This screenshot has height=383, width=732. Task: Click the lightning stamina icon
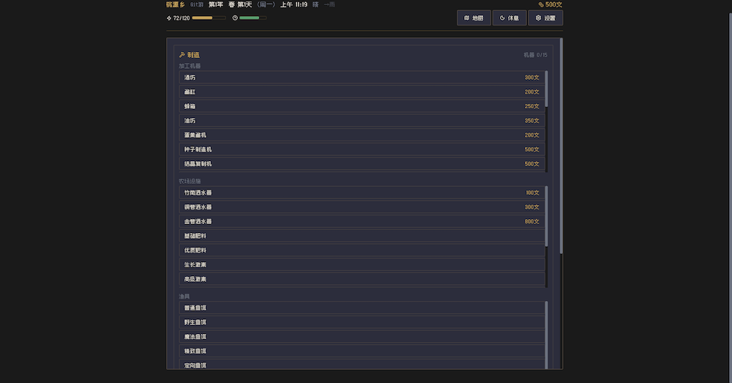coord(169,18)
